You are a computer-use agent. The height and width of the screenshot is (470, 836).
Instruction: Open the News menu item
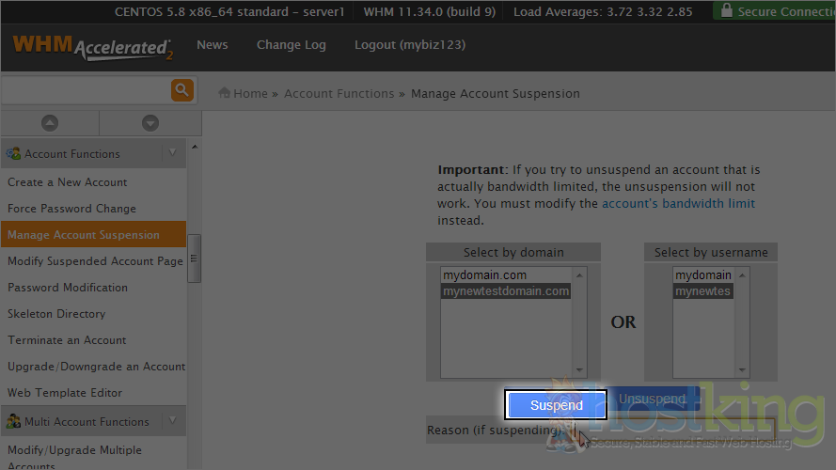click(212, 45)
